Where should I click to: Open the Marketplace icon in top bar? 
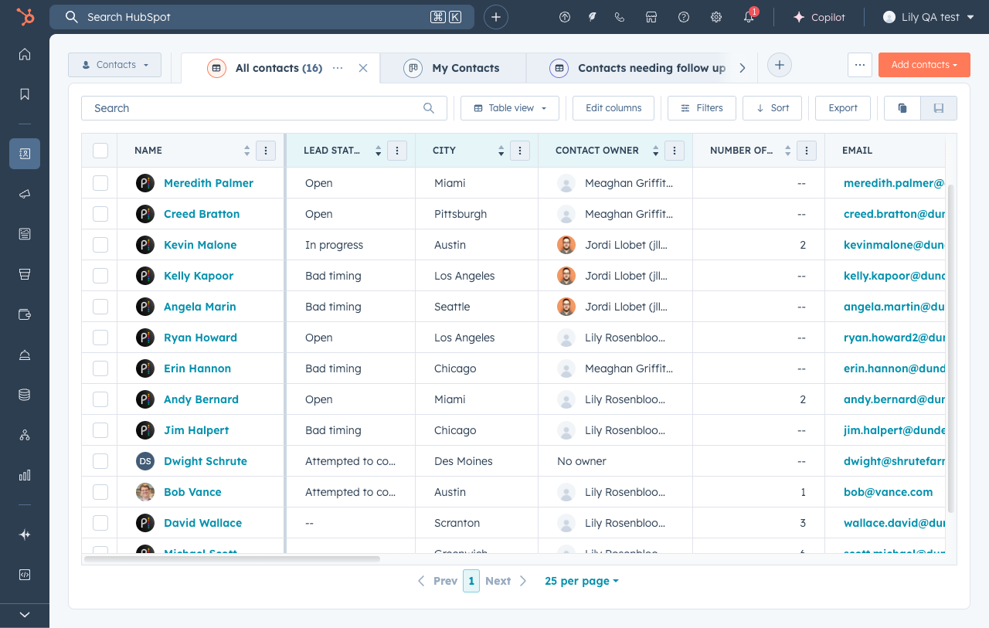click(x=651, y=17)
